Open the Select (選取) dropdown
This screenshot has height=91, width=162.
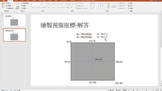pyautogui.click(x=131, y=8)
